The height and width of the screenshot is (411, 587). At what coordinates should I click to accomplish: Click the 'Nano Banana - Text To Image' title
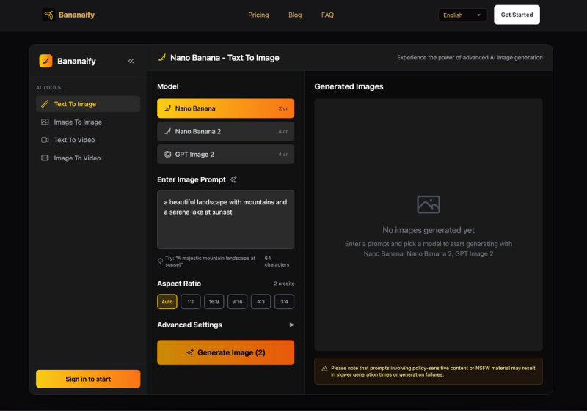225,58
